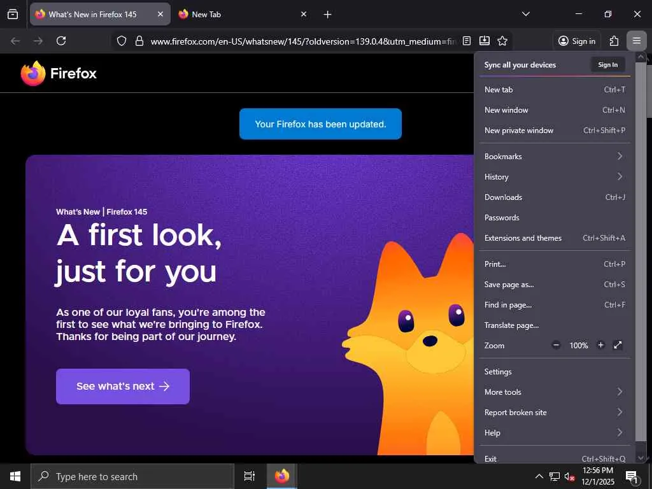Click muted volume tray icon
652x489 pixels.
click(569, 476)
